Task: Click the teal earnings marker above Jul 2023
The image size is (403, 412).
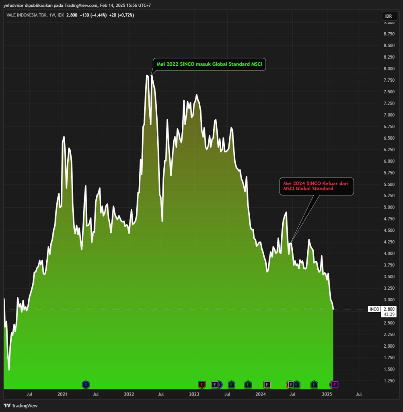Action: click(231, 385)
